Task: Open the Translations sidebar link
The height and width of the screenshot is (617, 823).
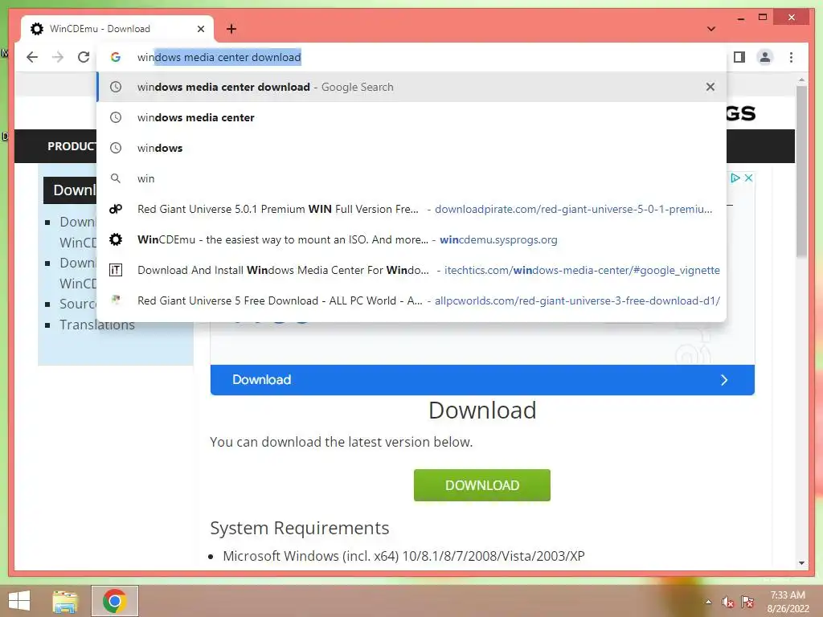Action: click(x=97, y=325)
